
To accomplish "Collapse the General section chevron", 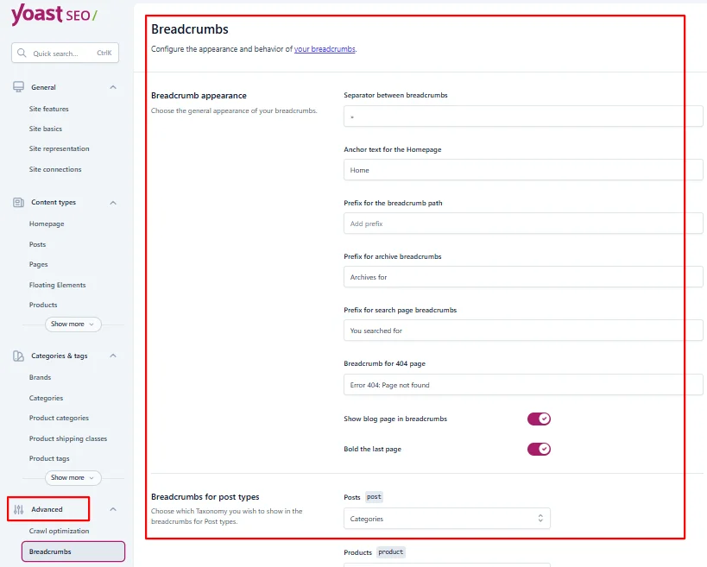I will 113,87.
